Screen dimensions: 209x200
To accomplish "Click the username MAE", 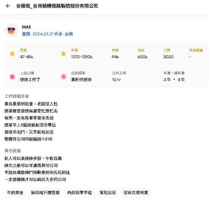I will click(x=26, y=27).
